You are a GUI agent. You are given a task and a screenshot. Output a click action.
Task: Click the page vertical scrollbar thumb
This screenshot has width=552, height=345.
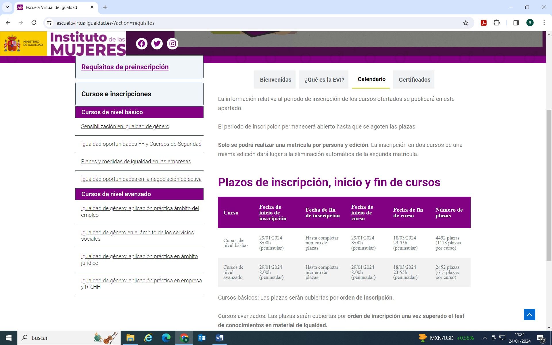tap(549, 185)
